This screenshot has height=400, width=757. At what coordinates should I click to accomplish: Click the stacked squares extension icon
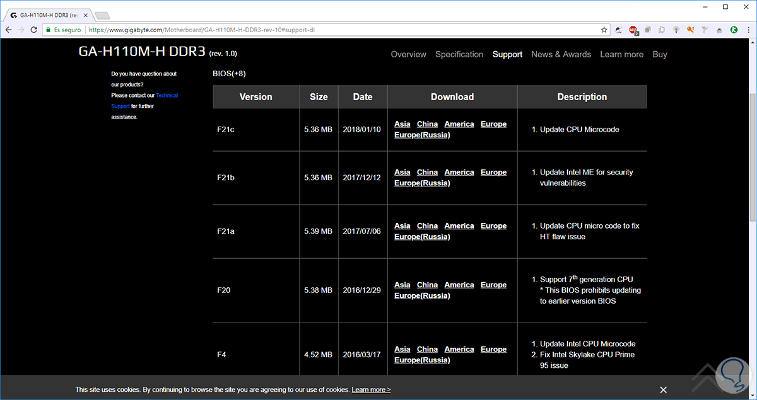tap(647, 30)
